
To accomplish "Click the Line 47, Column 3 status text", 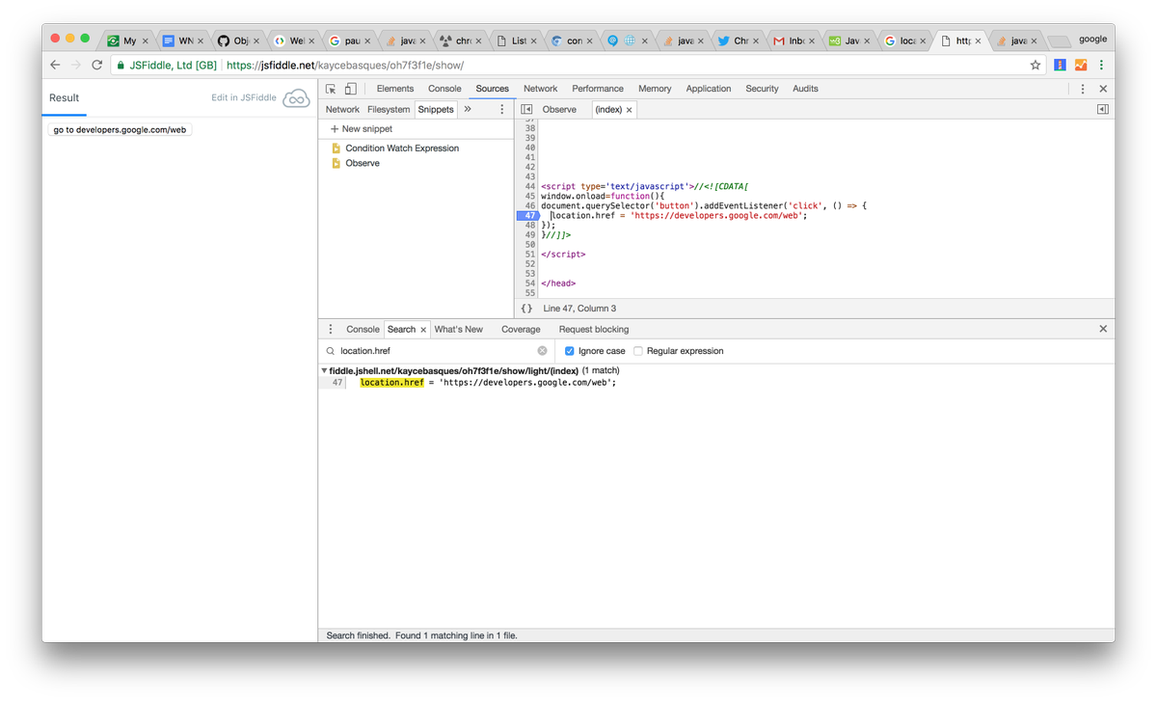I will tap(579, 309).
